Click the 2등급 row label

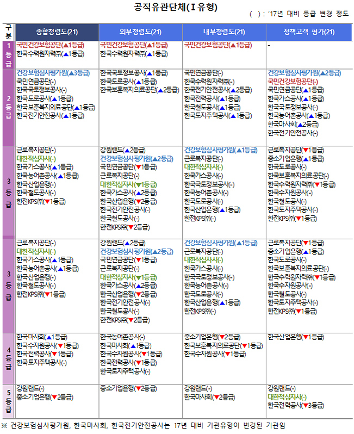coord(8,107)
